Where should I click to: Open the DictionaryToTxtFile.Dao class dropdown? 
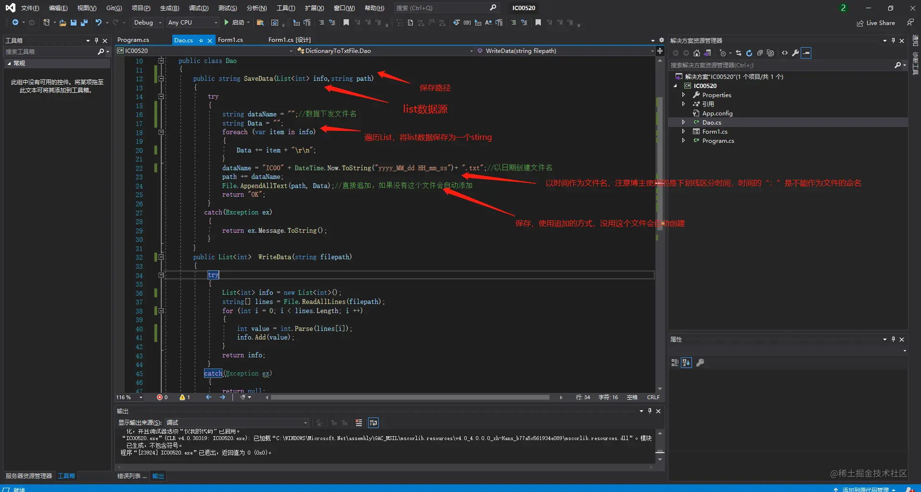click(x=385, y=50)
